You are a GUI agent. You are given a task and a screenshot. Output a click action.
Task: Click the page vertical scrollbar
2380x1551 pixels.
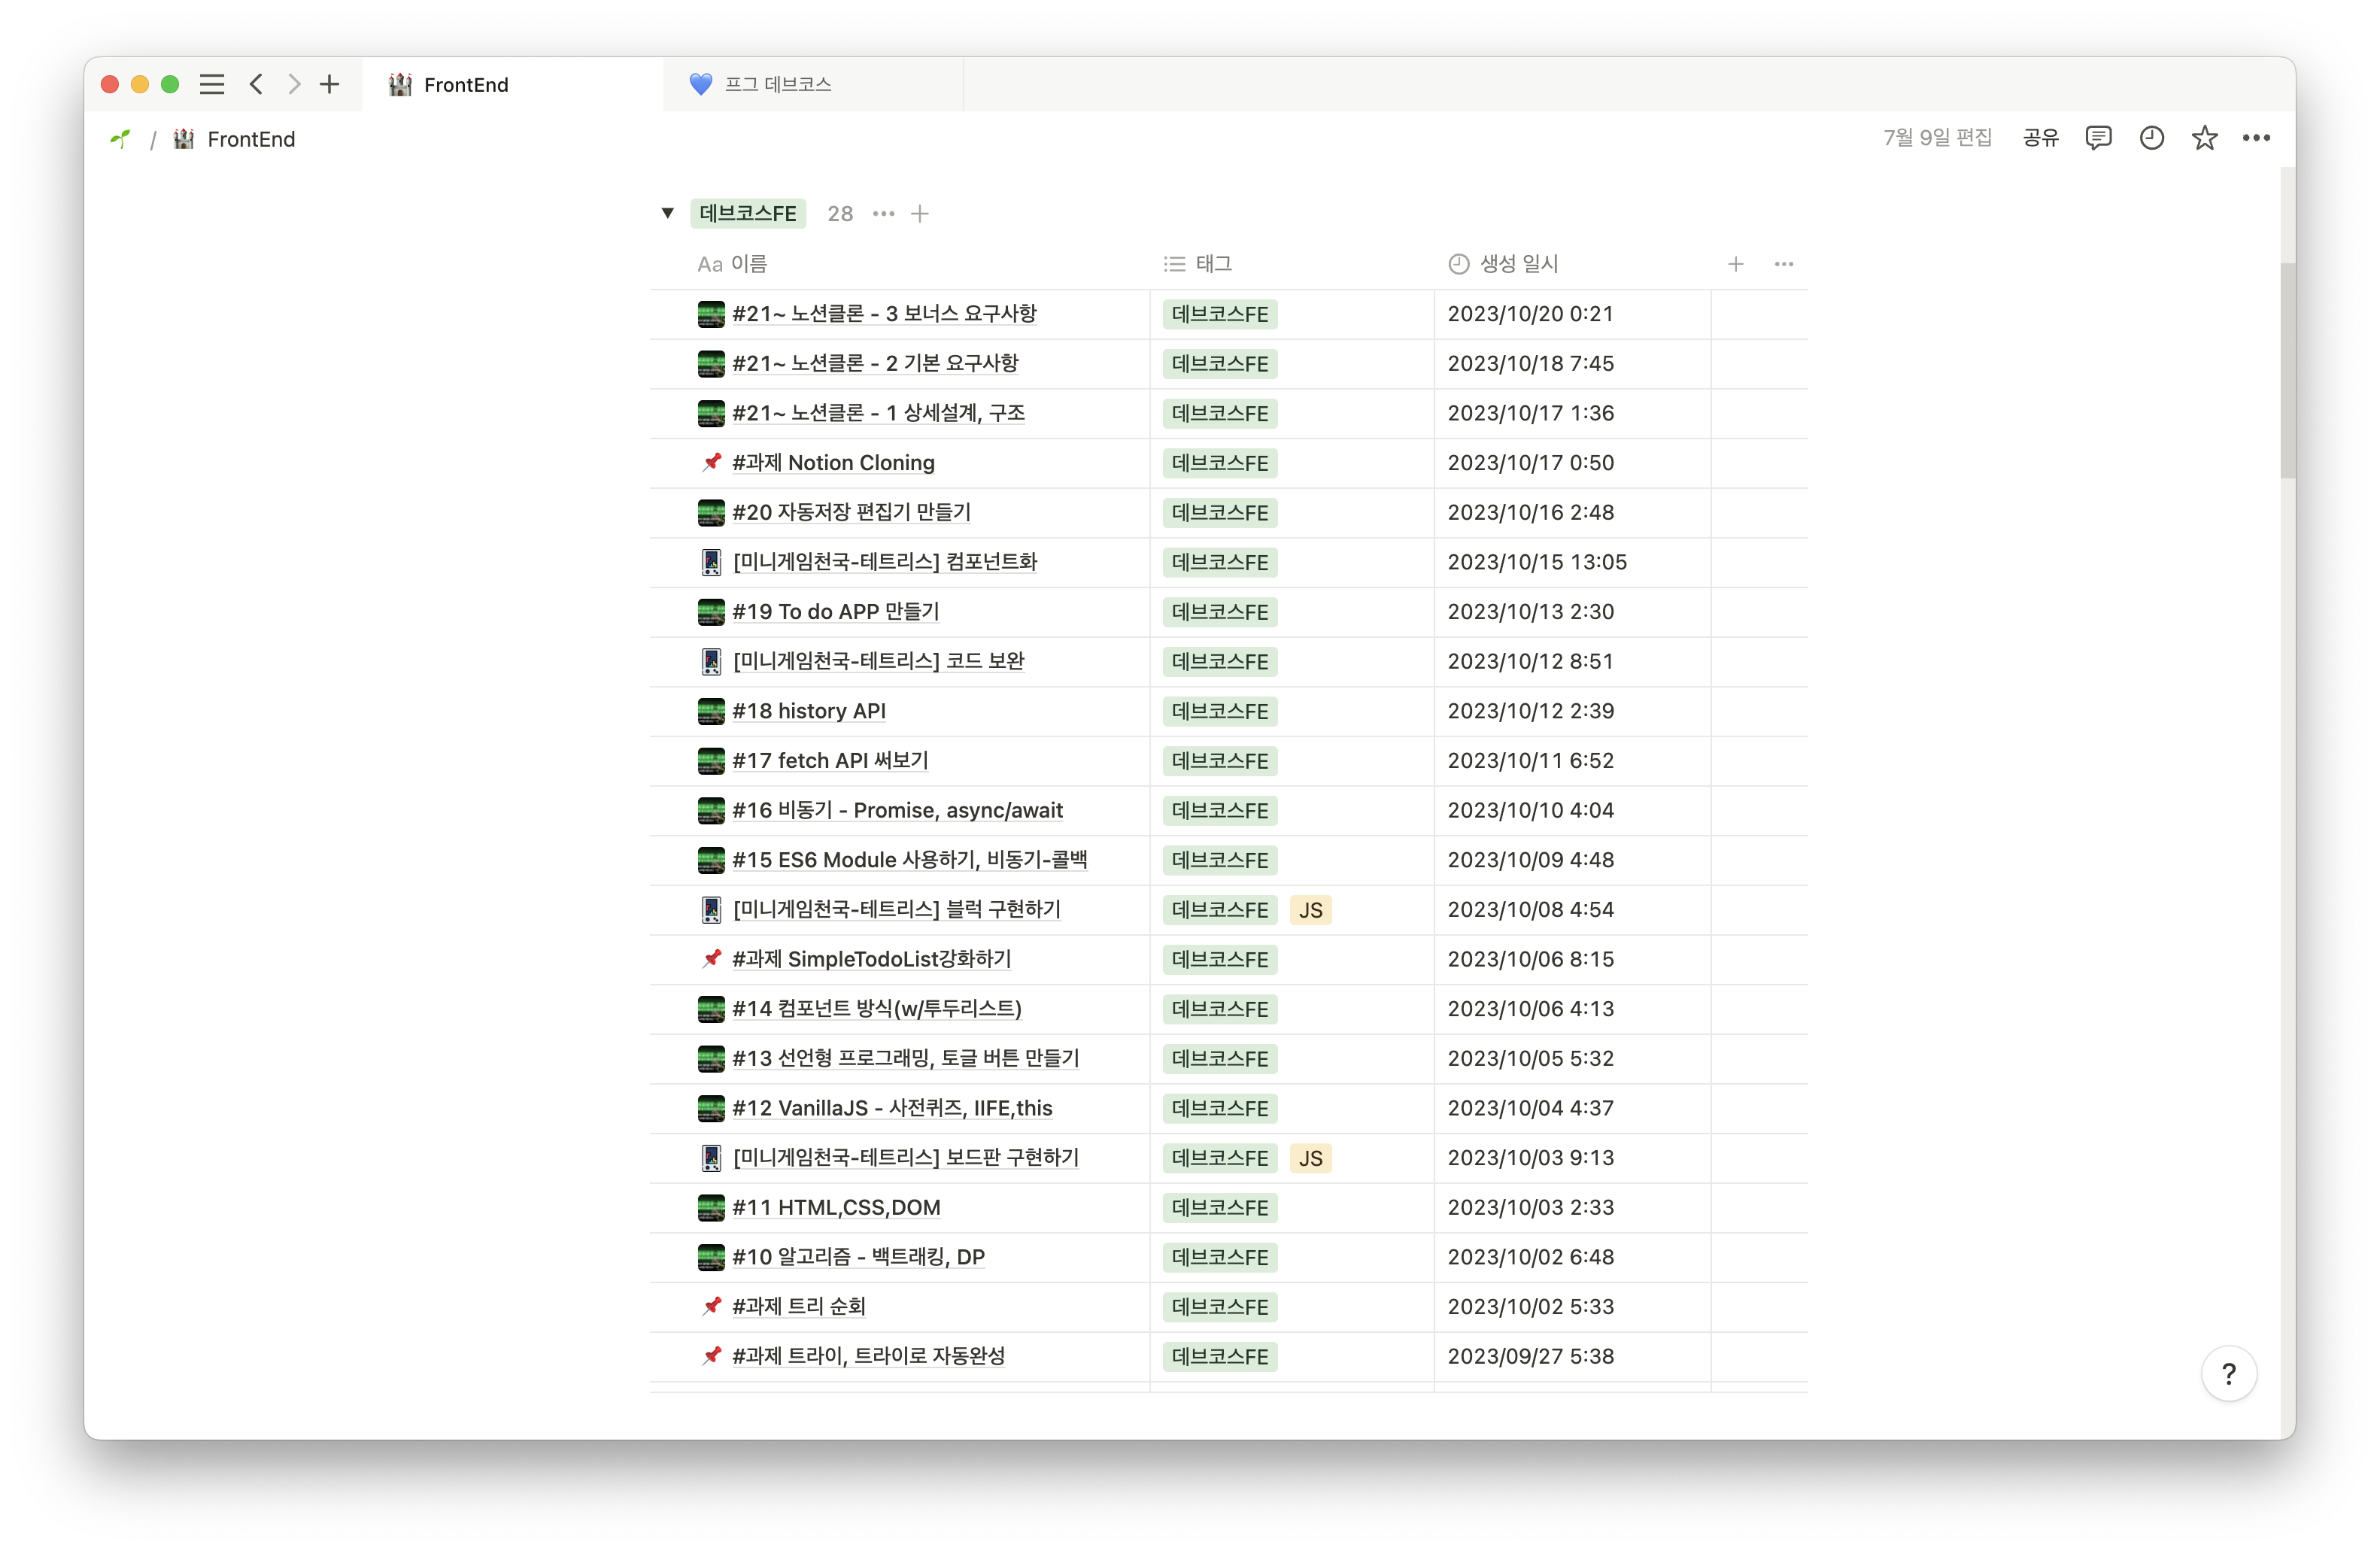2287,370
